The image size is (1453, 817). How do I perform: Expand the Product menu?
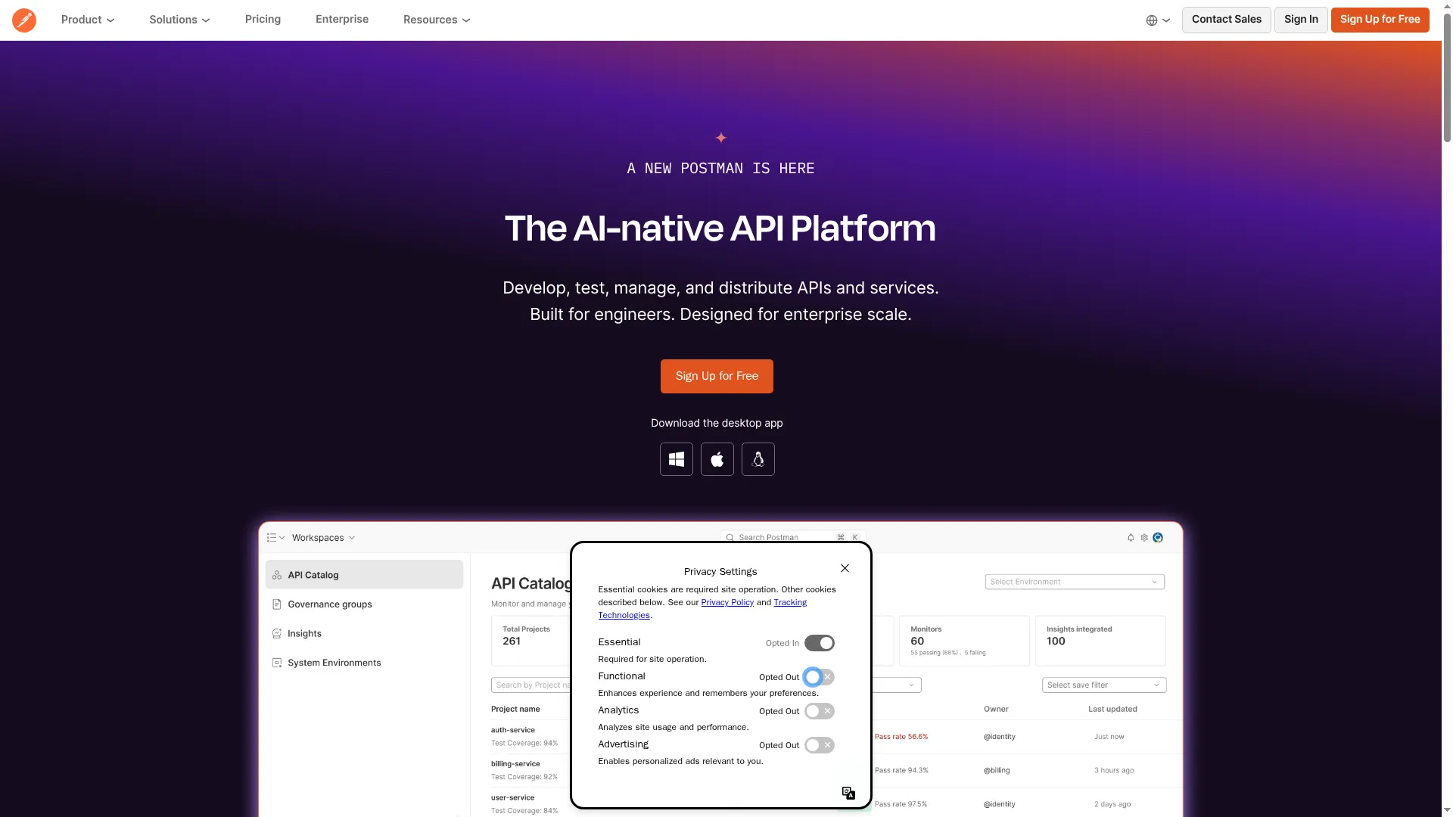pyautogui.click(x=88, y=20)
